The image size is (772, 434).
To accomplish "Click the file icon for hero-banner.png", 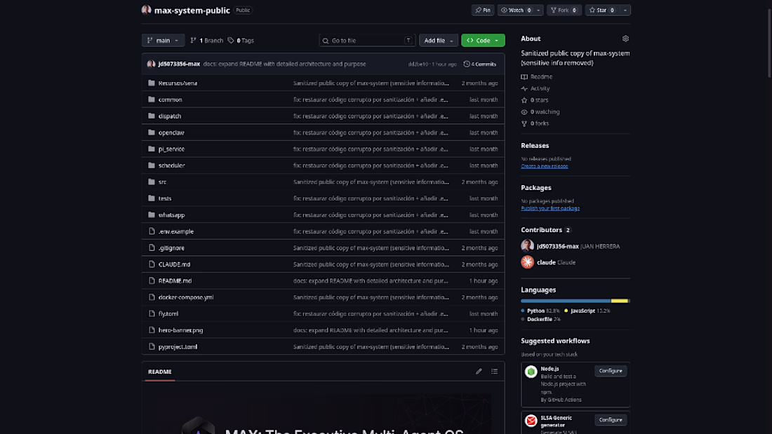I will [152, 330].
